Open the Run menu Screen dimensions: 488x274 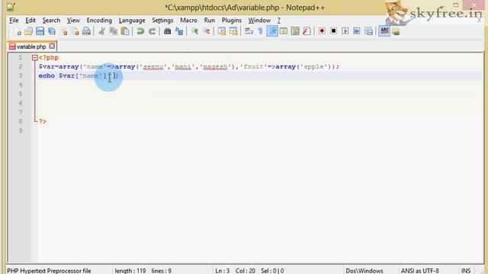pyautogui.click(x=210, y=21)
